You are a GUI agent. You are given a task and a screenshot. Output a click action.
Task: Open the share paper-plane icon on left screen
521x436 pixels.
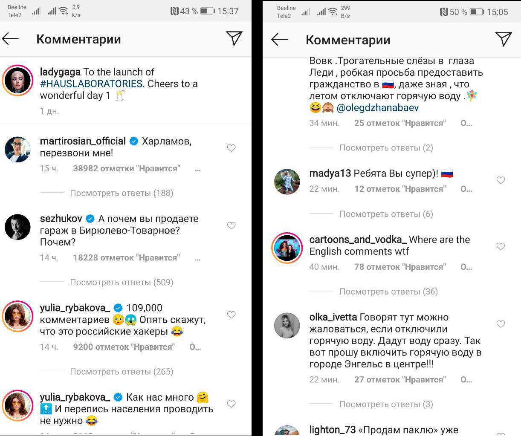click(x=234, y=38)
